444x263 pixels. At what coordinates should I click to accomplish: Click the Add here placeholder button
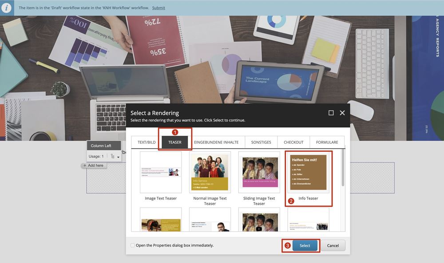[93, 165]
